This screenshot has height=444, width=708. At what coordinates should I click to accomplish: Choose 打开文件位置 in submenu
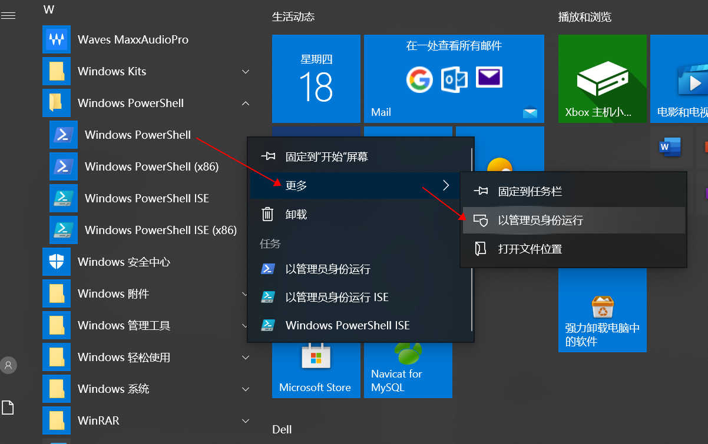pyautogui.click(x=574, y=249)
